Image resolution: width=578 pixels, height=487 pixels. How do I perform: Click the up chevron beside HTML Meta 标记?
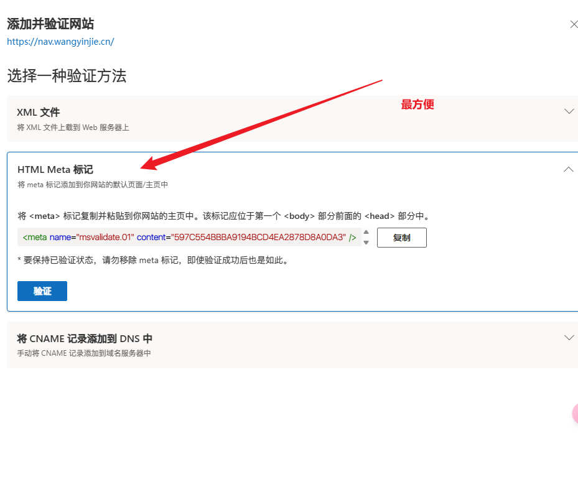(x=569, y=169)
